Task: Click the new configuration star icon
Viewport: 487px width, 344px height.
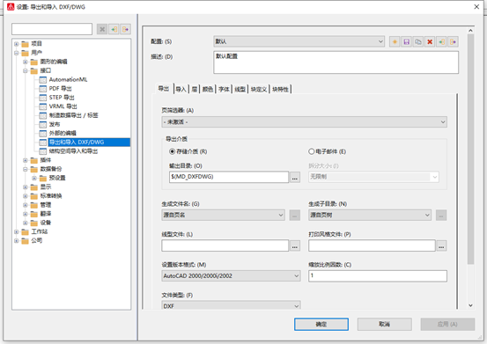Action: click(395, 41)
